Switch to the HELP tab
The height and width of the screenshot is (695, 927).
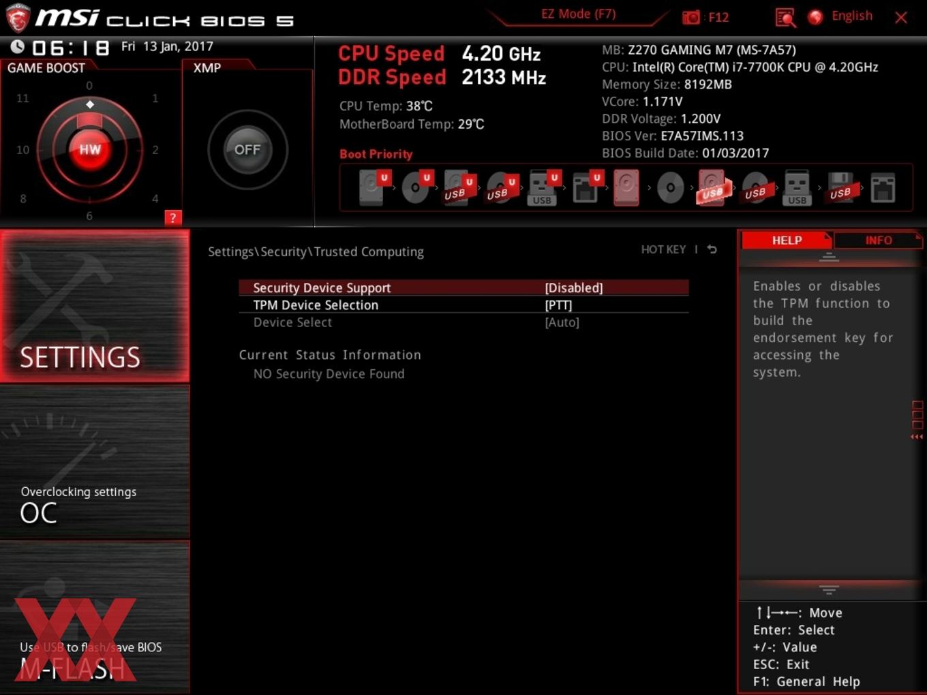[x=786, y=240]
